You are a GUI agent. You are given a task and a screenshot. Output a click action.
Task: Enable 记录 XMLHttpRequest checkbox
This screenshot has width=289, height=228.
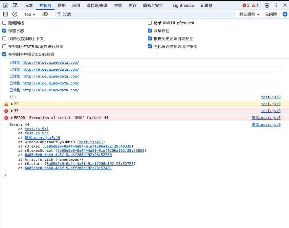pos(150,23)
